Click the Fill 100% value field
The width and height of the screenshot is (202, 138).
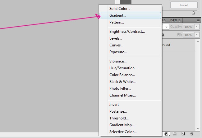188,35
